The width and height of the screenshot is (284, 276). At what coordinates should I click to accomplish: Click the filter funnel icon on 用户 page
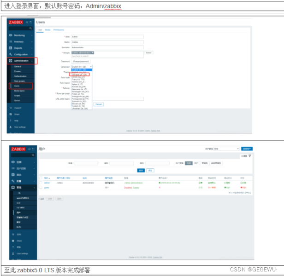click(x=250, y=156)
